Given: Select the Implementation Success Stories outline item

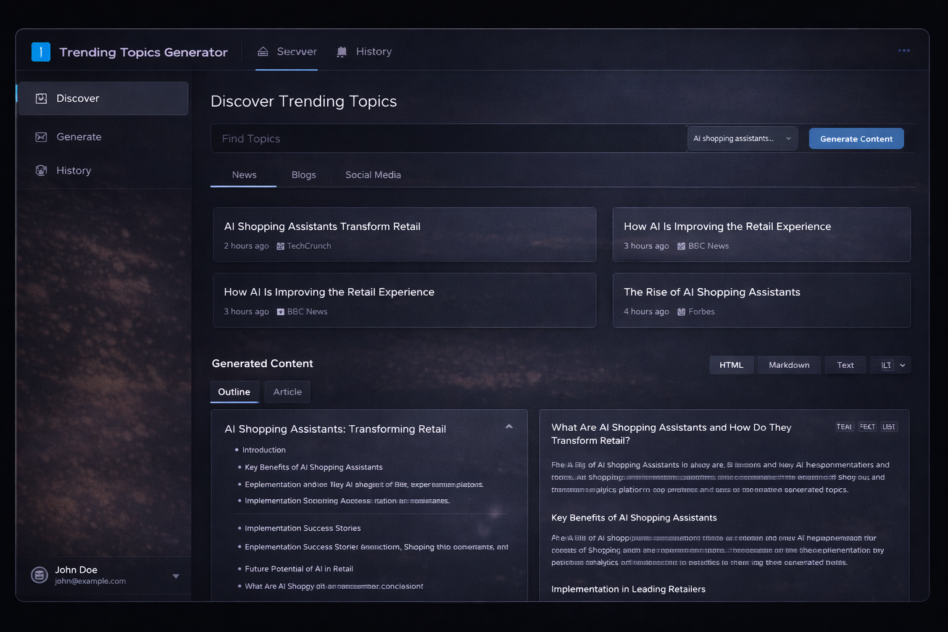Looking at the screenshot, I should click(302, 528).
